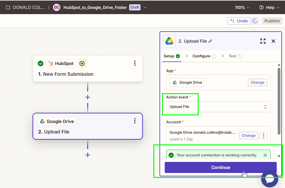Click the Publish button
285x188 pixels.
[272, 21]
